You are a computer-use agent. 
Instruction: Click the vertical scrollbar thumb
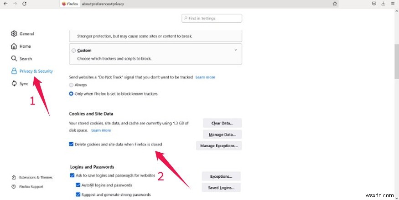tap(397, 61)
